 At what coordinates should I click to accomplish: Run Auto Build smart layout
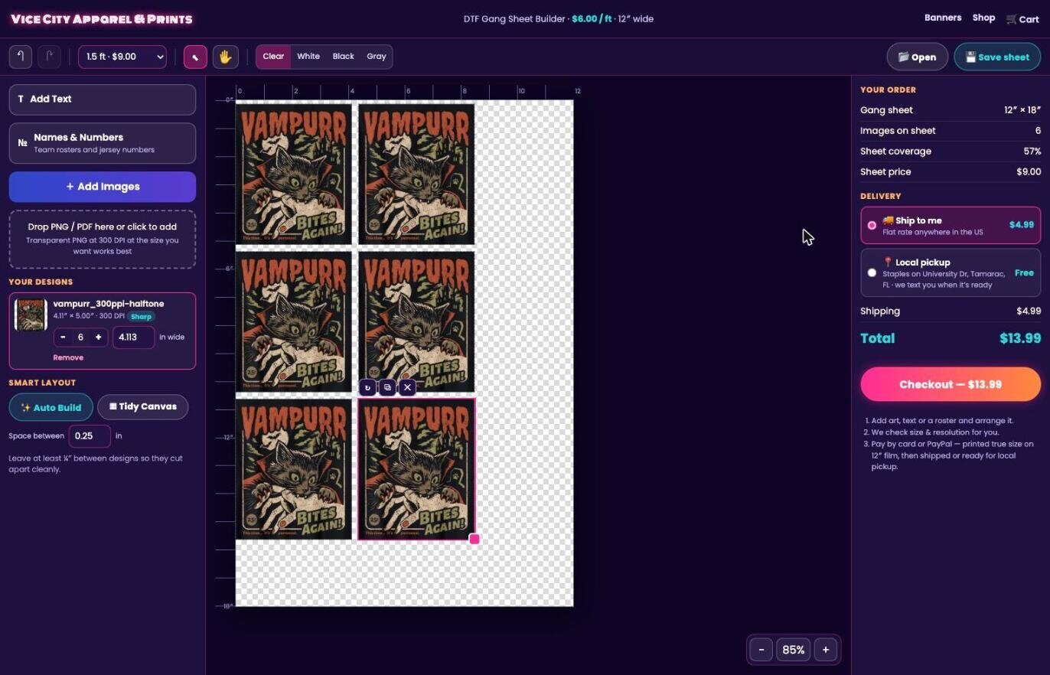pos(51,407)
